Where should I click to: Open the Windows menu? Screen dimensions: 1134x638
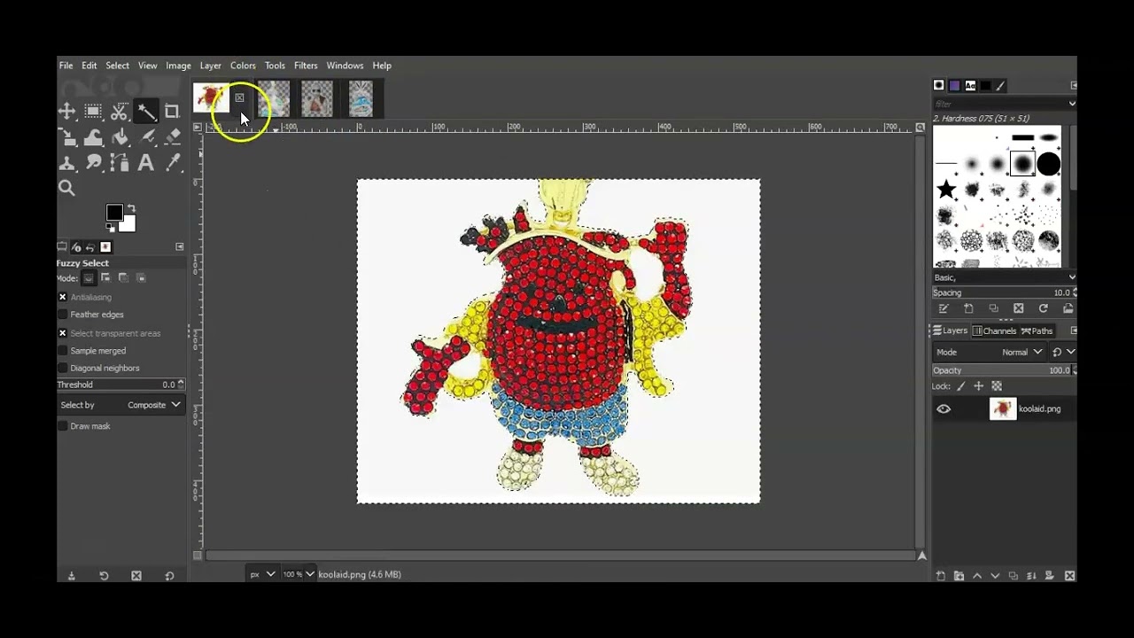[345, 66]
